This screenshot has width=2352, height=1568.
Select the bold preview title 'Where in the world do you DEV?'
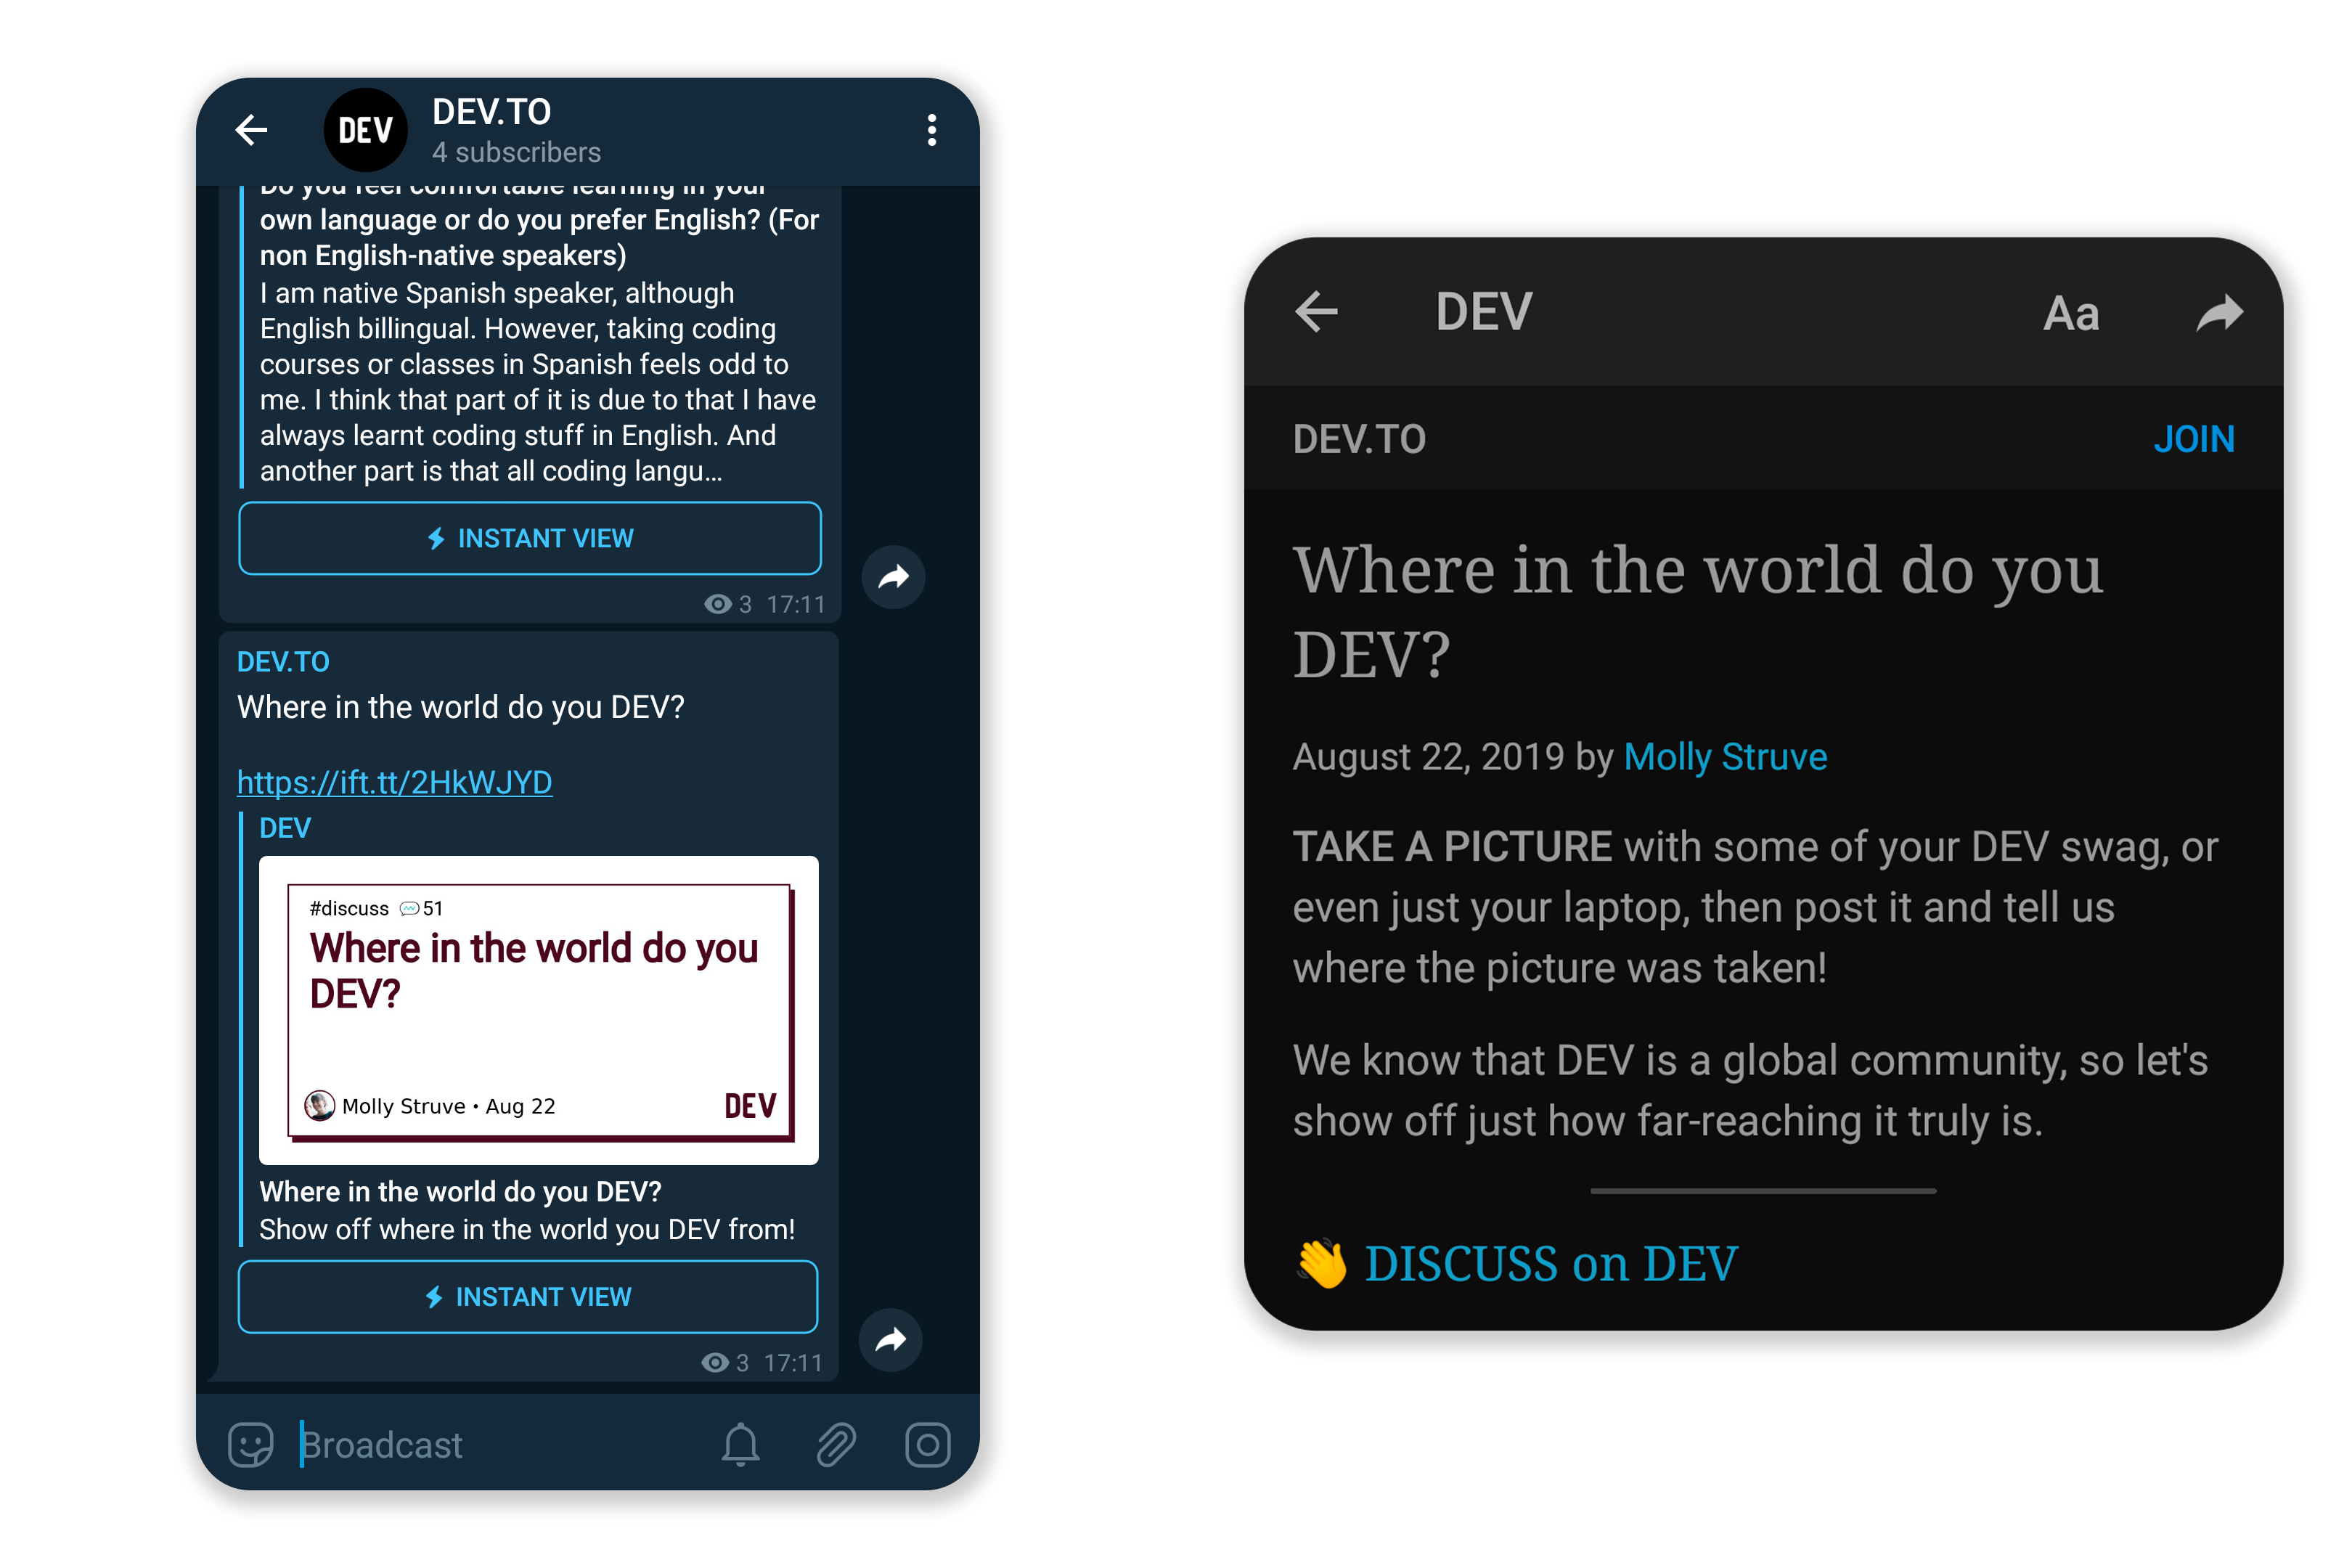click(x=460, y=1192)
